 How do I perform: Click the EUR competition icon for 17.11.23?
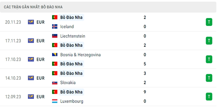[x=31, y=41]
